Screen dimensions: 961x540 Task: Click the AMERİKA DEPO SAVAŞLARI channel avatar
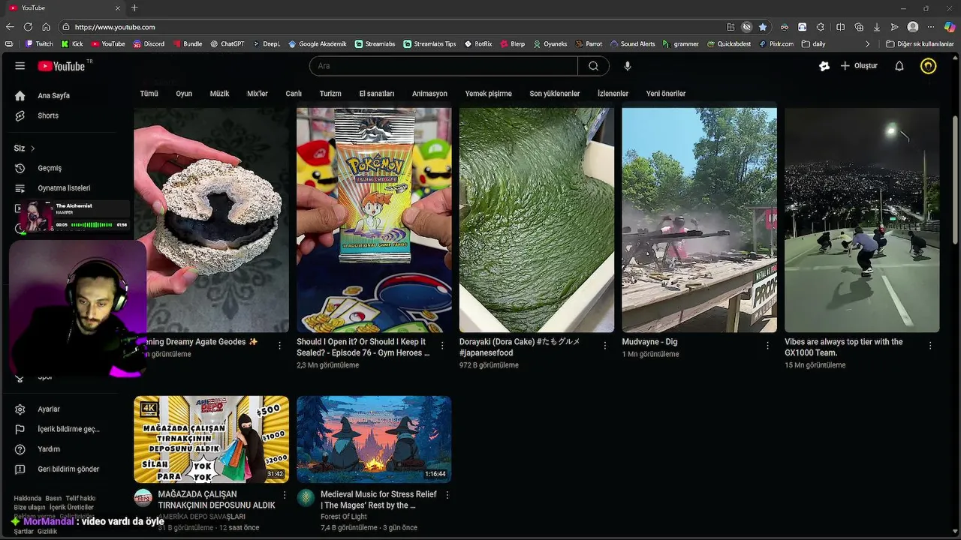click(x=143, y=498)
